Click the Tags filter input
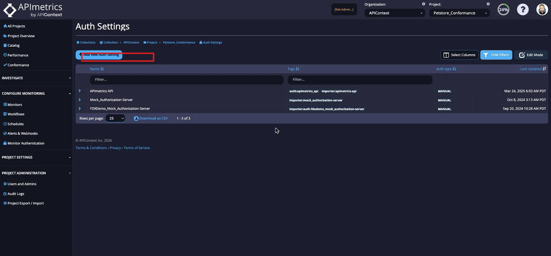The image size is (551, 256). [x=360, y=80]
